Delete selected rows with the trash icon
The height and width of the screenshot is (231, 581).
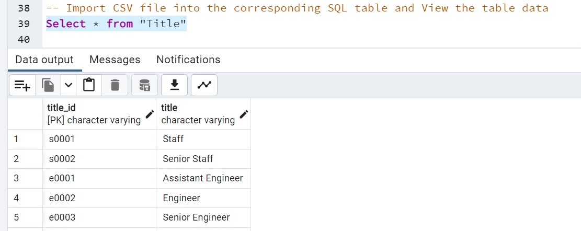115,85
